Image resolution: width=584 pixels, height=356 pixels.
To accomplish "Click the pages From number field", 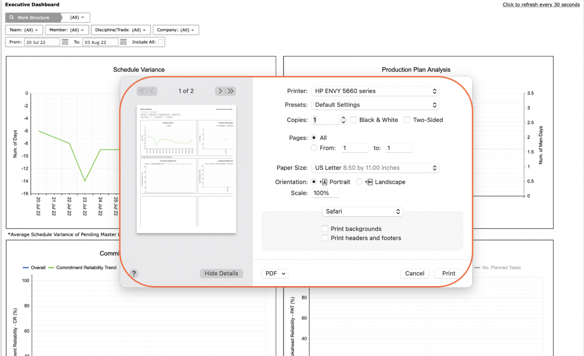I will click(x=355, y=148).
